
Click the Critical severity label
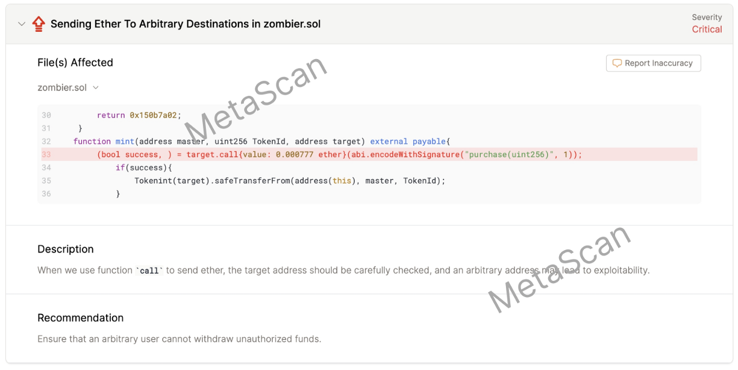[x=707, y=30]
